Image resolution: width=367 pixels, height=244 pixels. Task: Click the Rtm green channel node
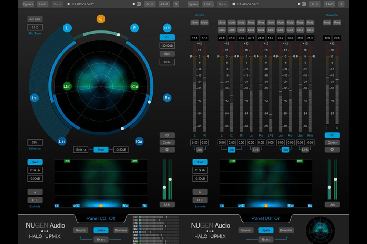tap(134, 87)
